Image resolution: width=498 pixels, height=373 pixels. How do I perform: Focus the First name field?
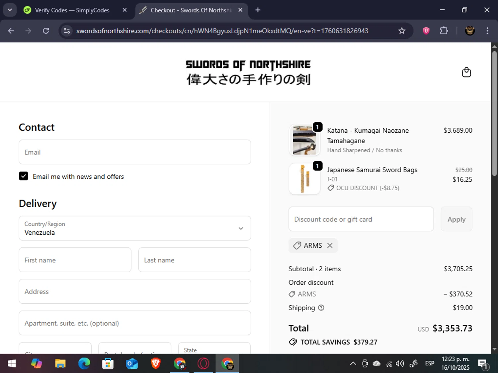click(x=75, y=260)
